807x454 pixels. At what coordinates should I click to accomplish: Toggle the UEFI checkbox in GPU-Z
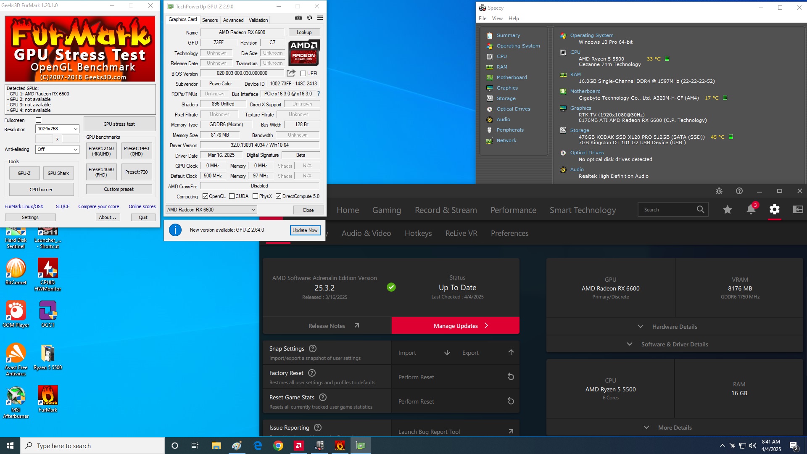[x=303, y=74]
